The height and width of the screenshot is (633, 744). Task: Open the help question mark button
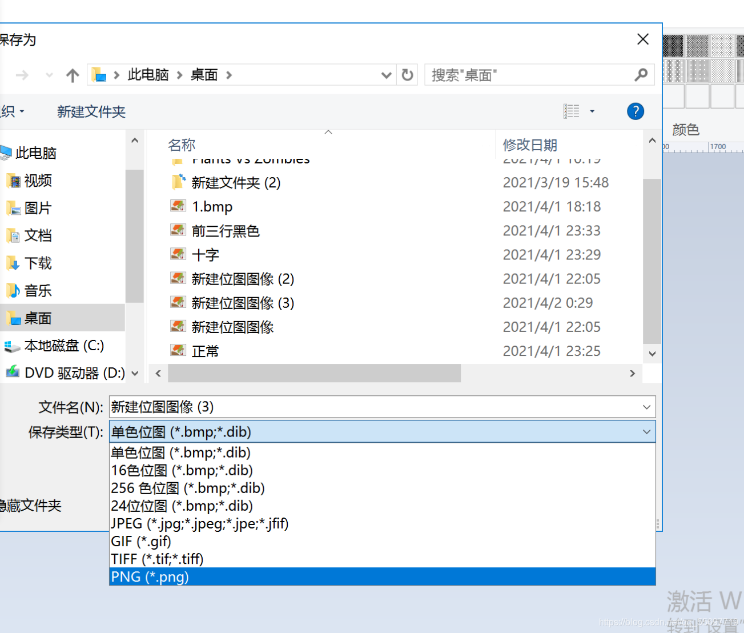636,111
